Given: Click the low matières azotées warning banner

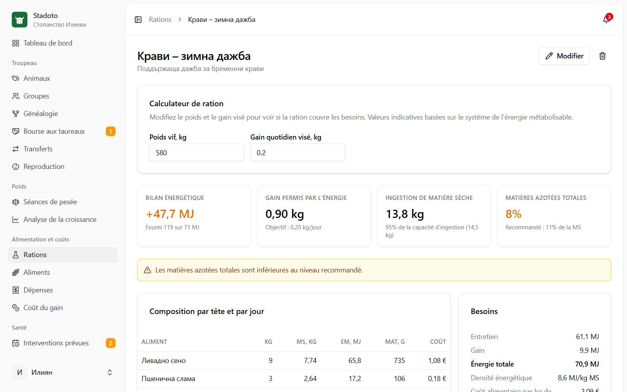Looking at the screenshot, I should pos(374,270).
